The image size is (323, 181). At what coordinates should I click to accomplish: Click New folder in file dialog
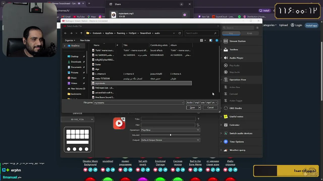tap(85, 40)
